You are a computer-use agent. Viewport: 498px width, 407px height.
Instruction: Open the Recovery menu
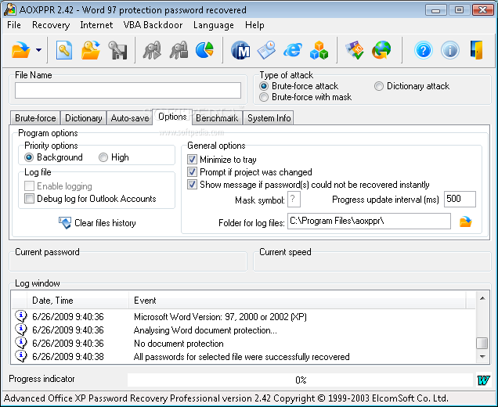(51, 25)
